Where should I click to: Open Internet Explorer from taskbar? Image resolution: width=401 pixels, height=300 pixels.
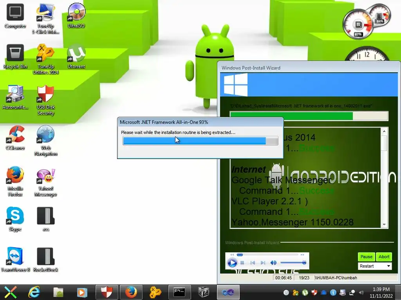coord(34,292)
